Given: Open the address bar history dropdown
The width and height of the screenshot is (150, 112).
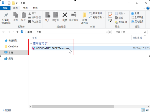Looking at the screenshot, I should coord(107,32).
